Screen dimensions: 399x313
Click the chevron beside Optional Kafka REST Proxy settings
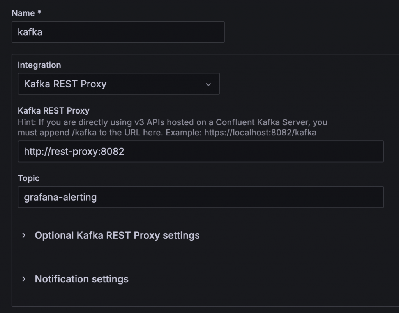click(24, 235)
